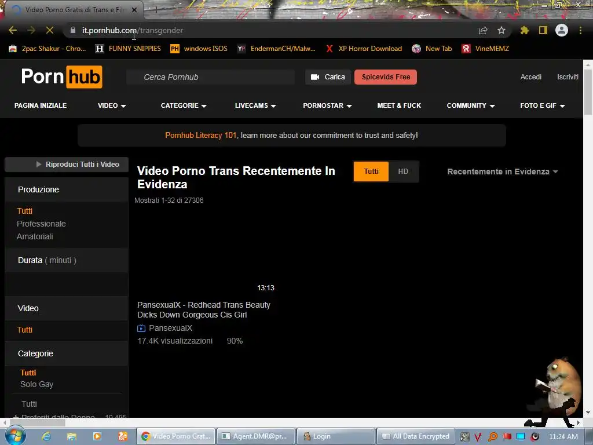Switch to the Agent.DMR taskbar window

[255, 436]
